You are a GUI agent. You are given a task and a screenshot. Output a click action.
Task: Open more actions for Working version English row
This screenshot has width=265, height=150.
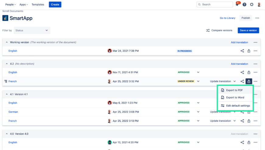[255, 51]
